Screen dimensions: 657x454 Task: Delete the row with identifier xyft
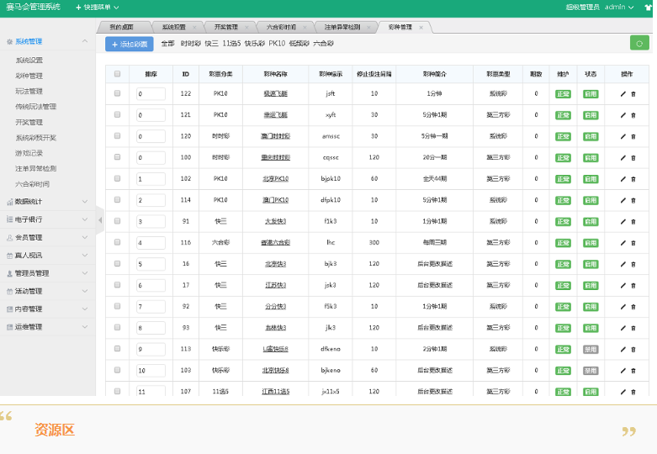point(633,115)
